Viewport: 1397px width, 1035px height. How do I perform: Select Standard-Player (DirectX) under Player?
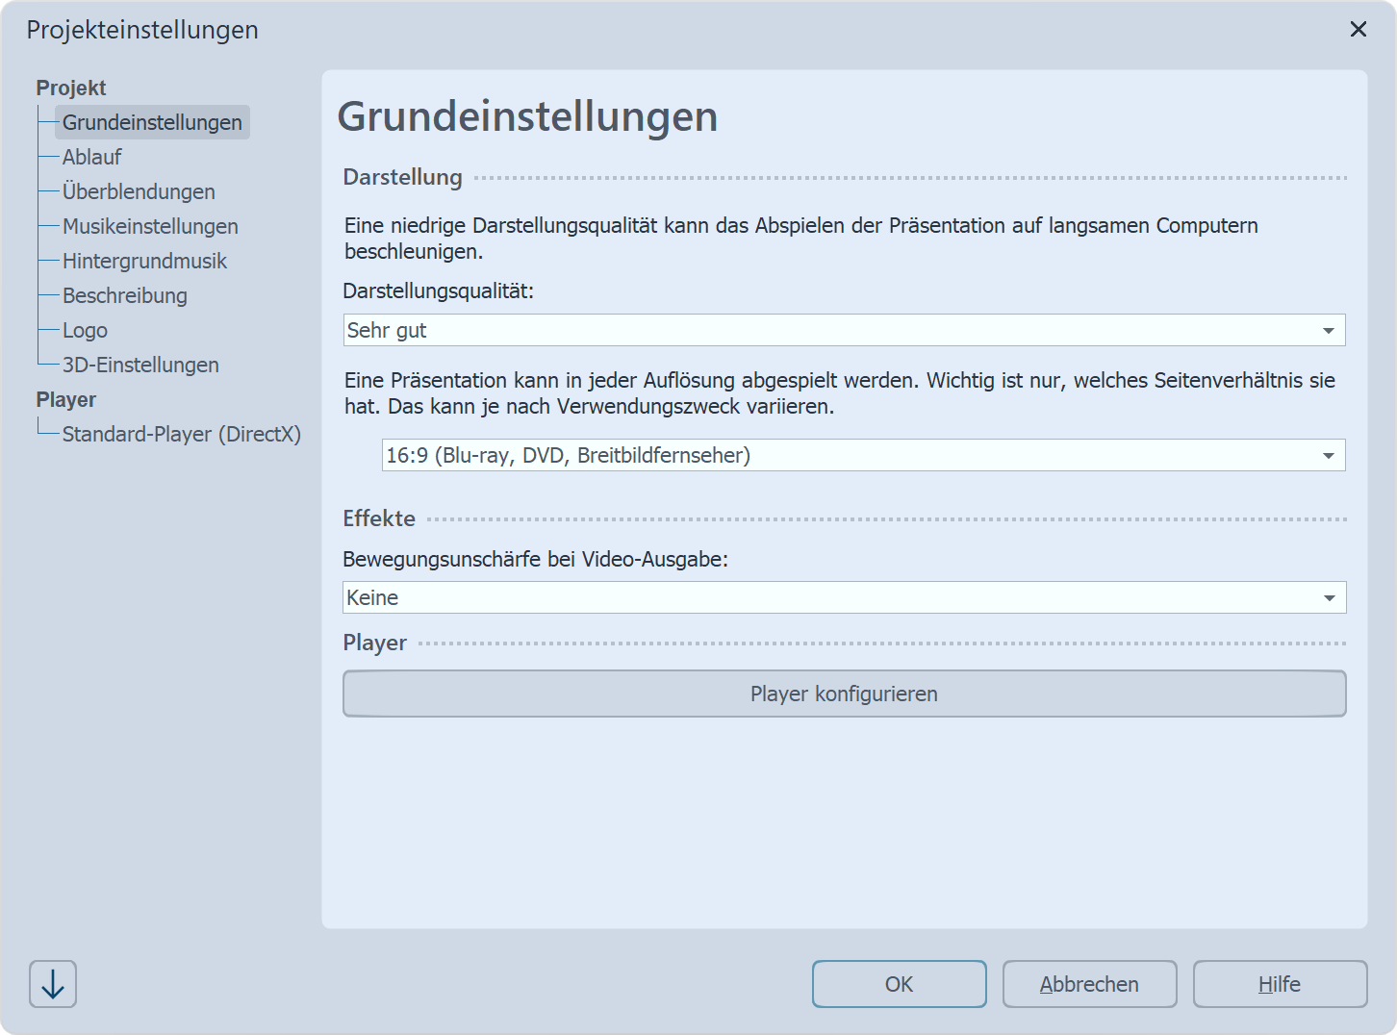[x=182, y=434]
